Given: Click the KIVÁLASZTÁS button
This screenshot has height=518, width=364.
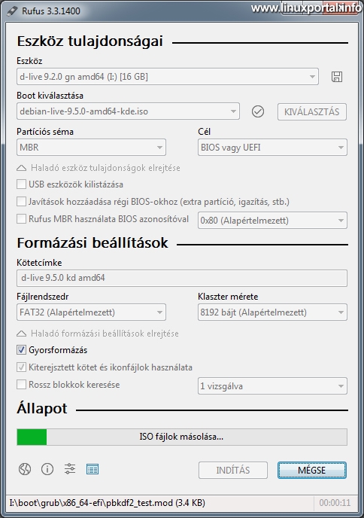Looking at the screenshot, I should (312, 111).
